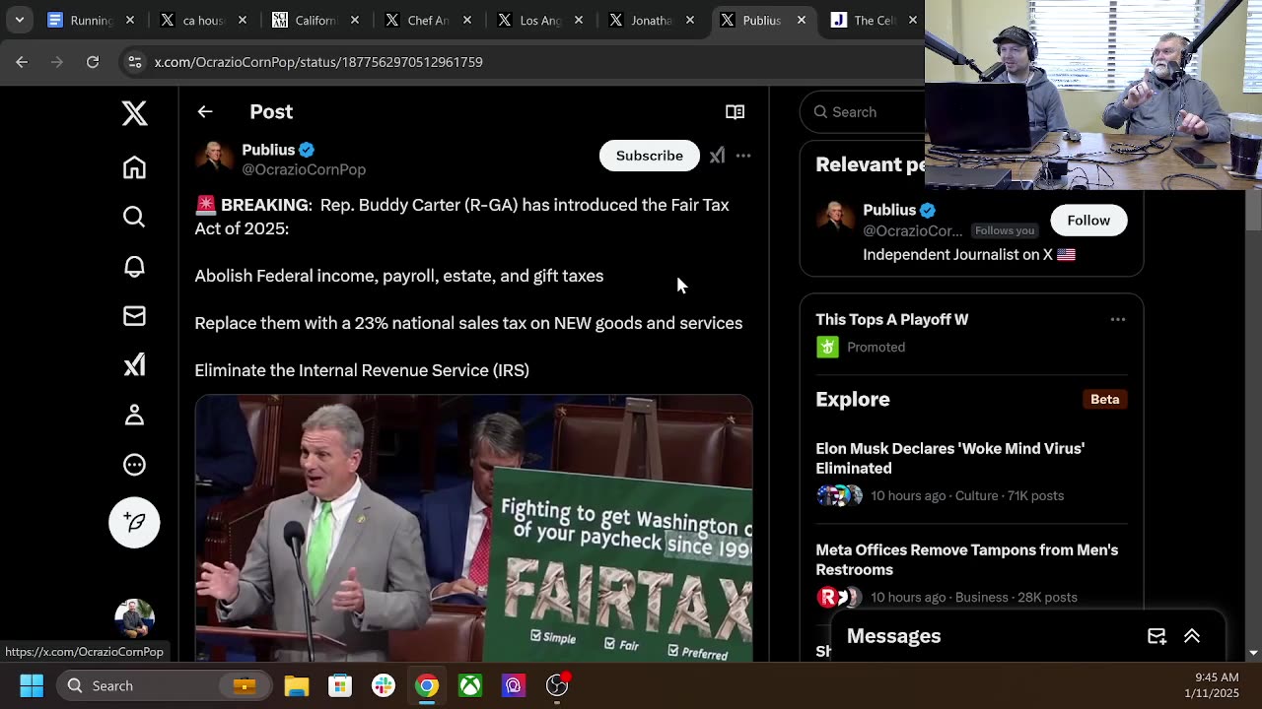This screenshot has width=1262, height=709.
Task: Open Publius name in Relevant people
Action: pyautogui.click(x=889, y=210)
